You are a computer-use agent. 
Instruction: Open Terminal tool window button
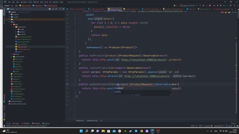[x=36, y=123]
